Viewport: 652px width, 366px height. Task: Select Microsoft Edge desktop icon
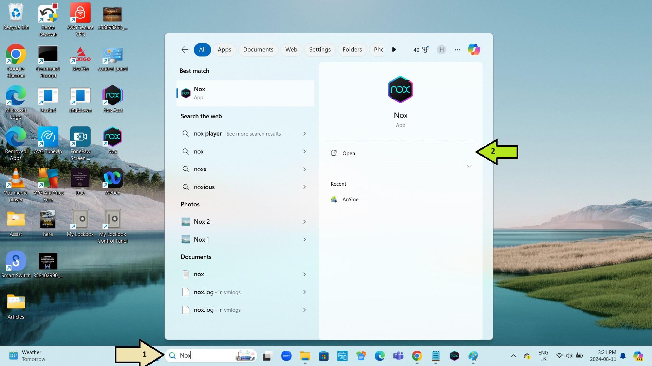[x=16, y=102]
